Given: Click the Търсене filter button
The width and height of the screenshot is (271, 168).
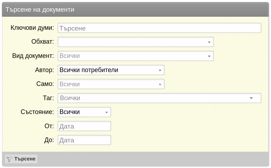Looking at the screenshot, I should (x=21, y=159).
